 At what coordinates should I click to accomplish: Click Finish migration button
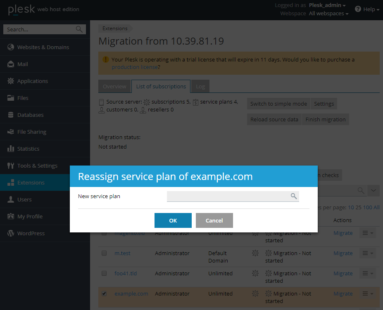click(x=326, y=119)
